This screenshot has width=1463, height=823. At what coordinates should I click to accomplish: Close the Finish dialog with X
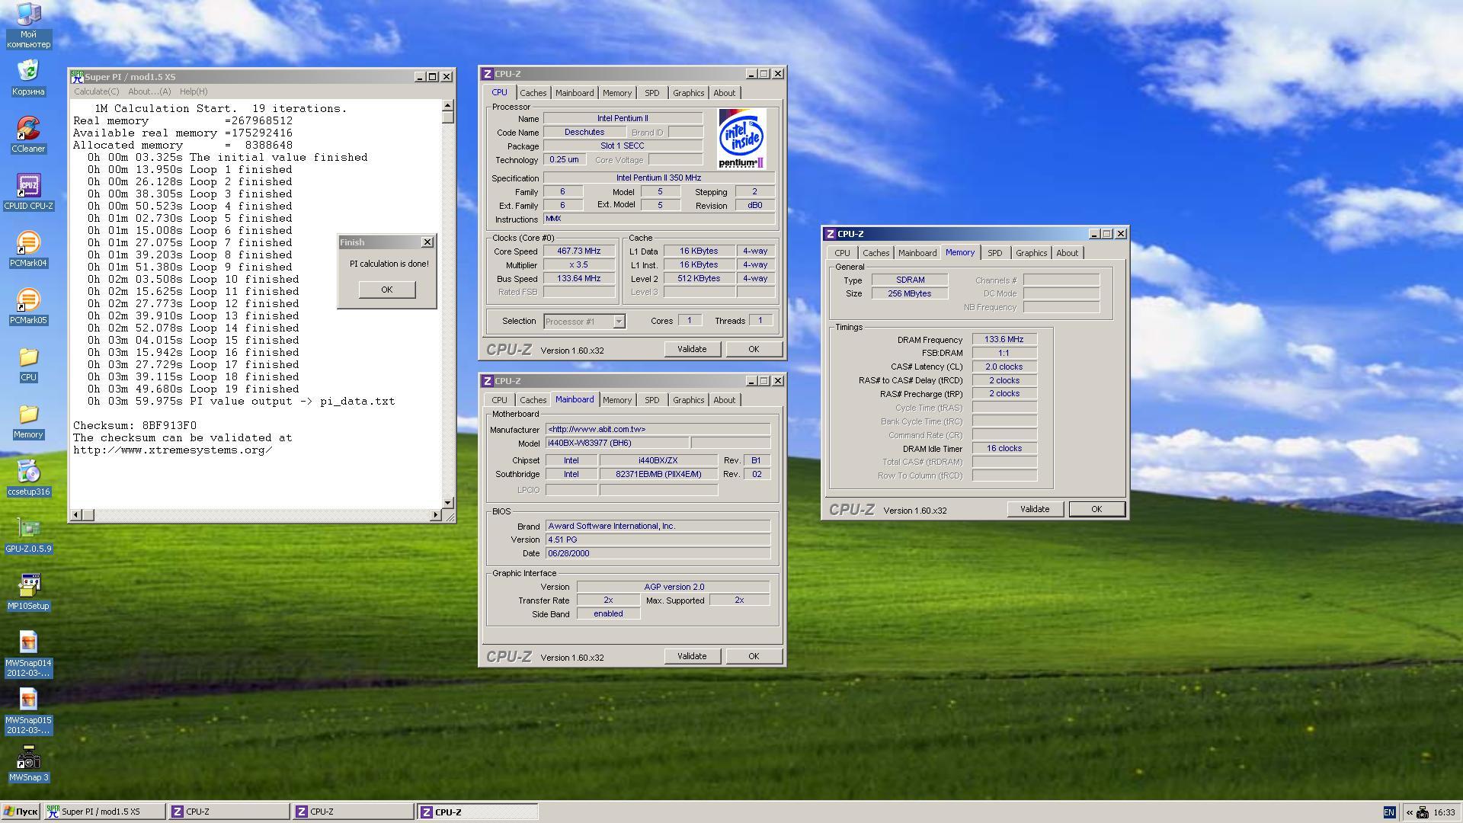pyautogui.click(x=427, y=242)
